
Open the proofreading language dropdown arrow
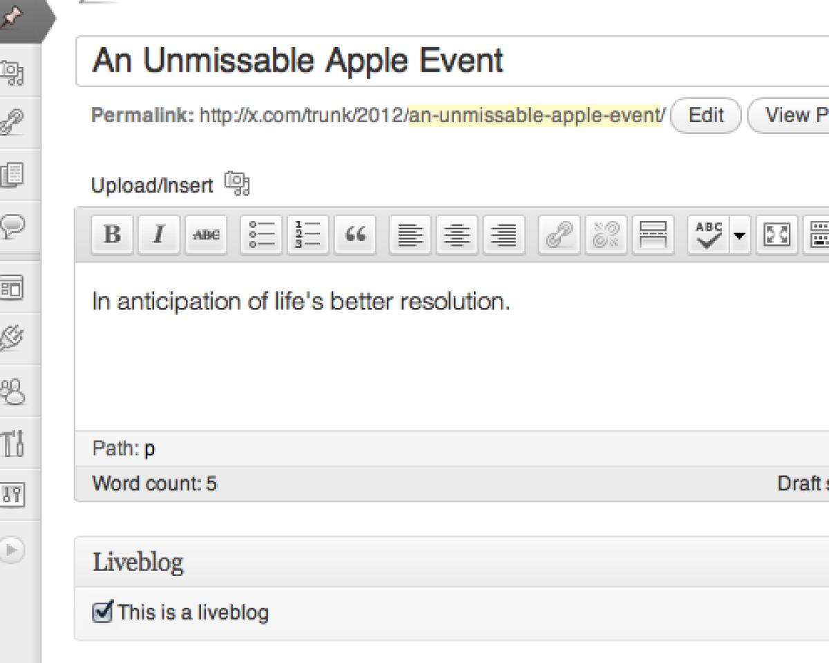[739, 235]
